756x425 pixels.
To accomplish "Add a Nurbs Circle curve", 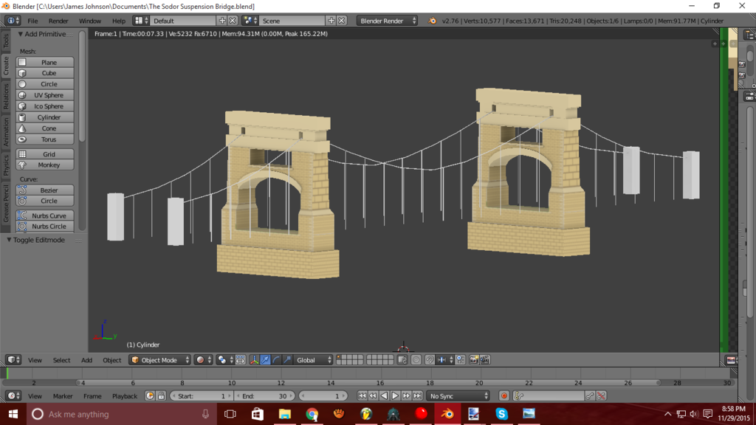I will (45, 226).
